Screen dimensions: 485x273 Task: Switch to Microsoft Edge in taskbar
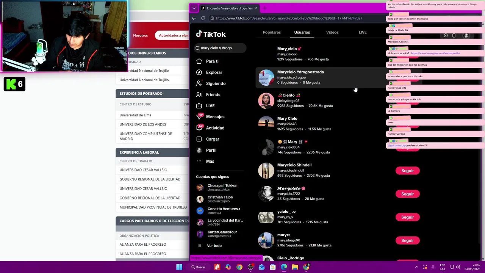(284, 267)
